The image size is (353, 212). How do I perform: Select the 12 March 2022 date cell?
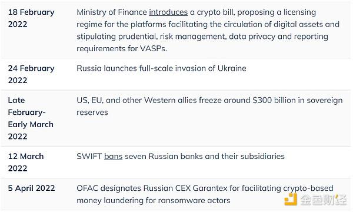(x=26, y=162)
